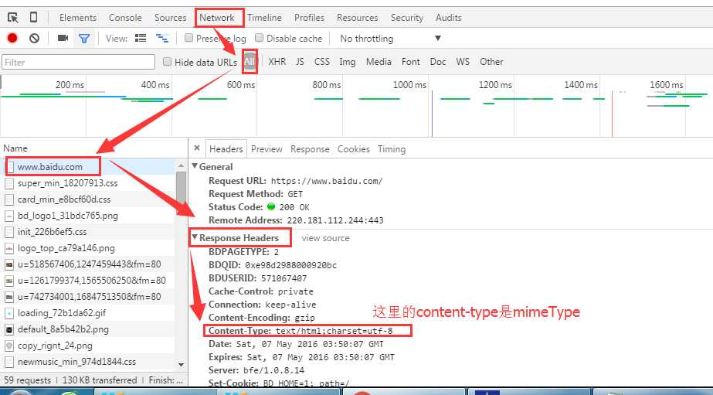
Task: Click the request list scroll up arrow
Action: [181, 165]
